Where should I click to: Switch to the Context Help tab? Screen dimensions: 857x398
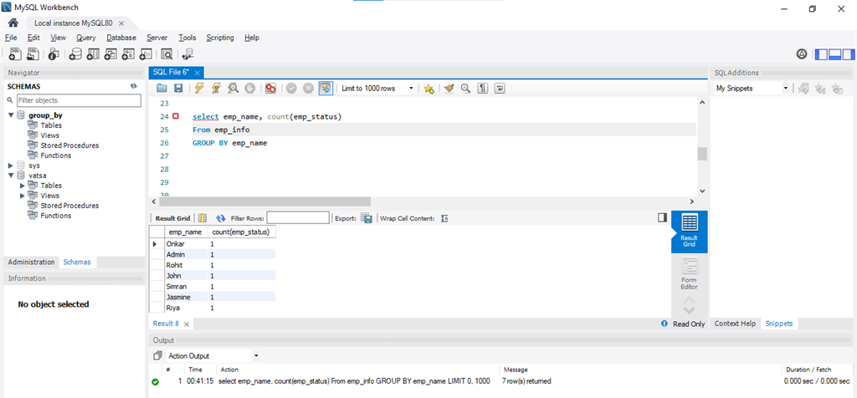click(735, 324)
